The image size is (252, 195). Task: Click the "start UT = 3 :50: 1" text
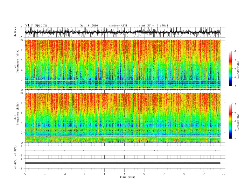tap(154, 25)
